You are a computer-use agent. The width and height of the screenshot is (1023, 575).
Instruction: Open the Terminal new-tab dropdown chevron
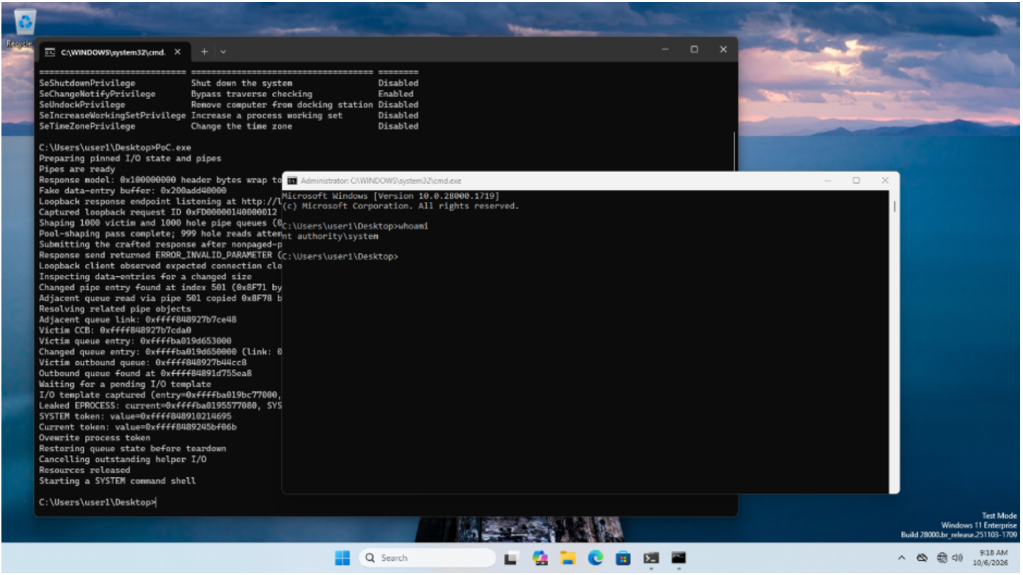coord(223,52)
